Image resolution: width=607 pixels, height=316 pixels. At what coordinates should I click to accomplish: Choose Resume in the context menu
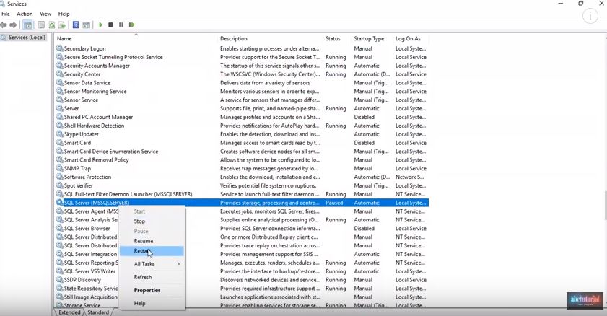point(152,241)
